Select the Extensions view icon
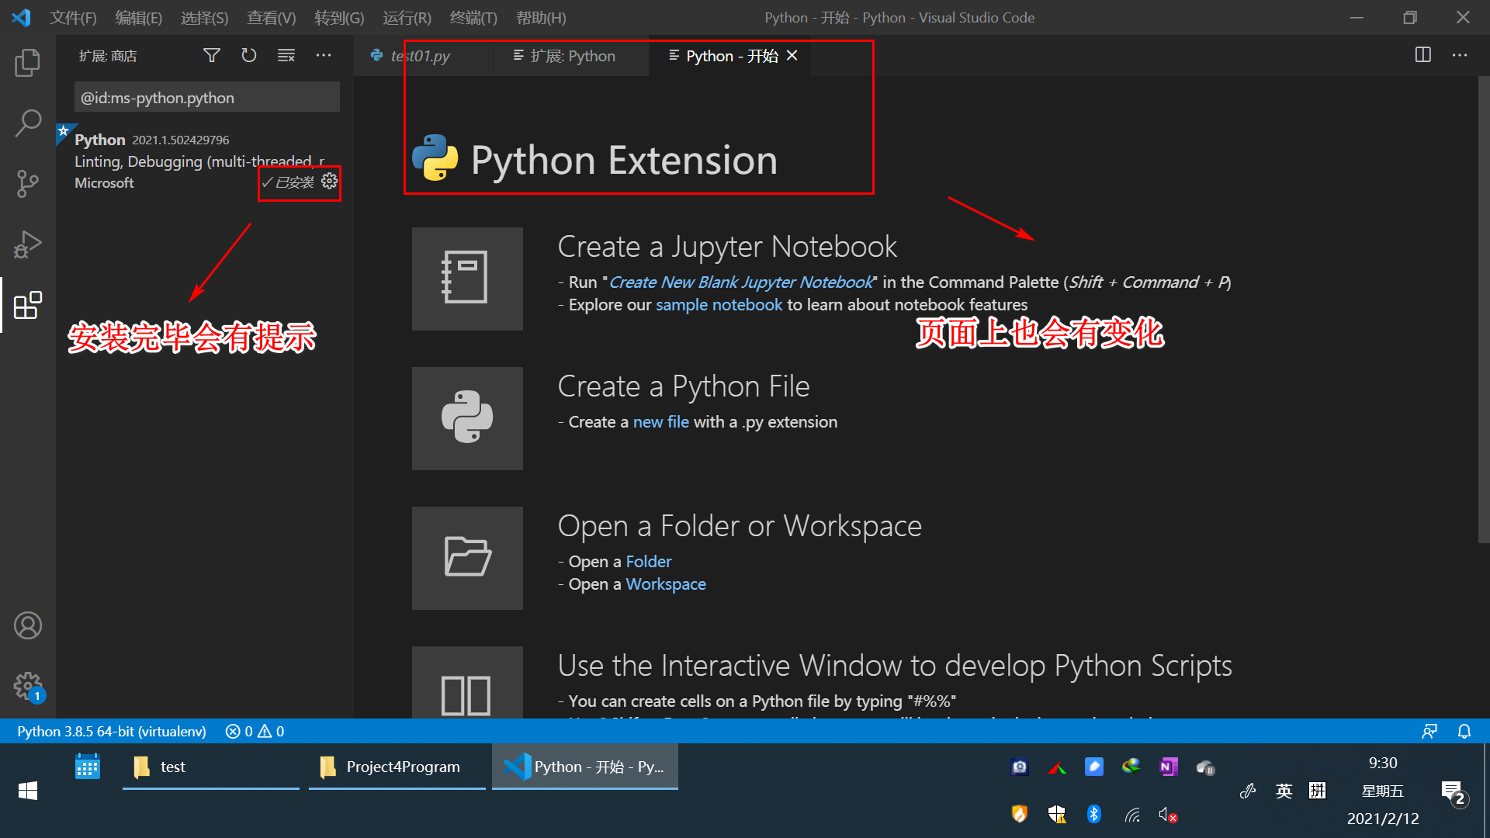This screenshot has width=1490, height=838. click(x=28, y=305)
